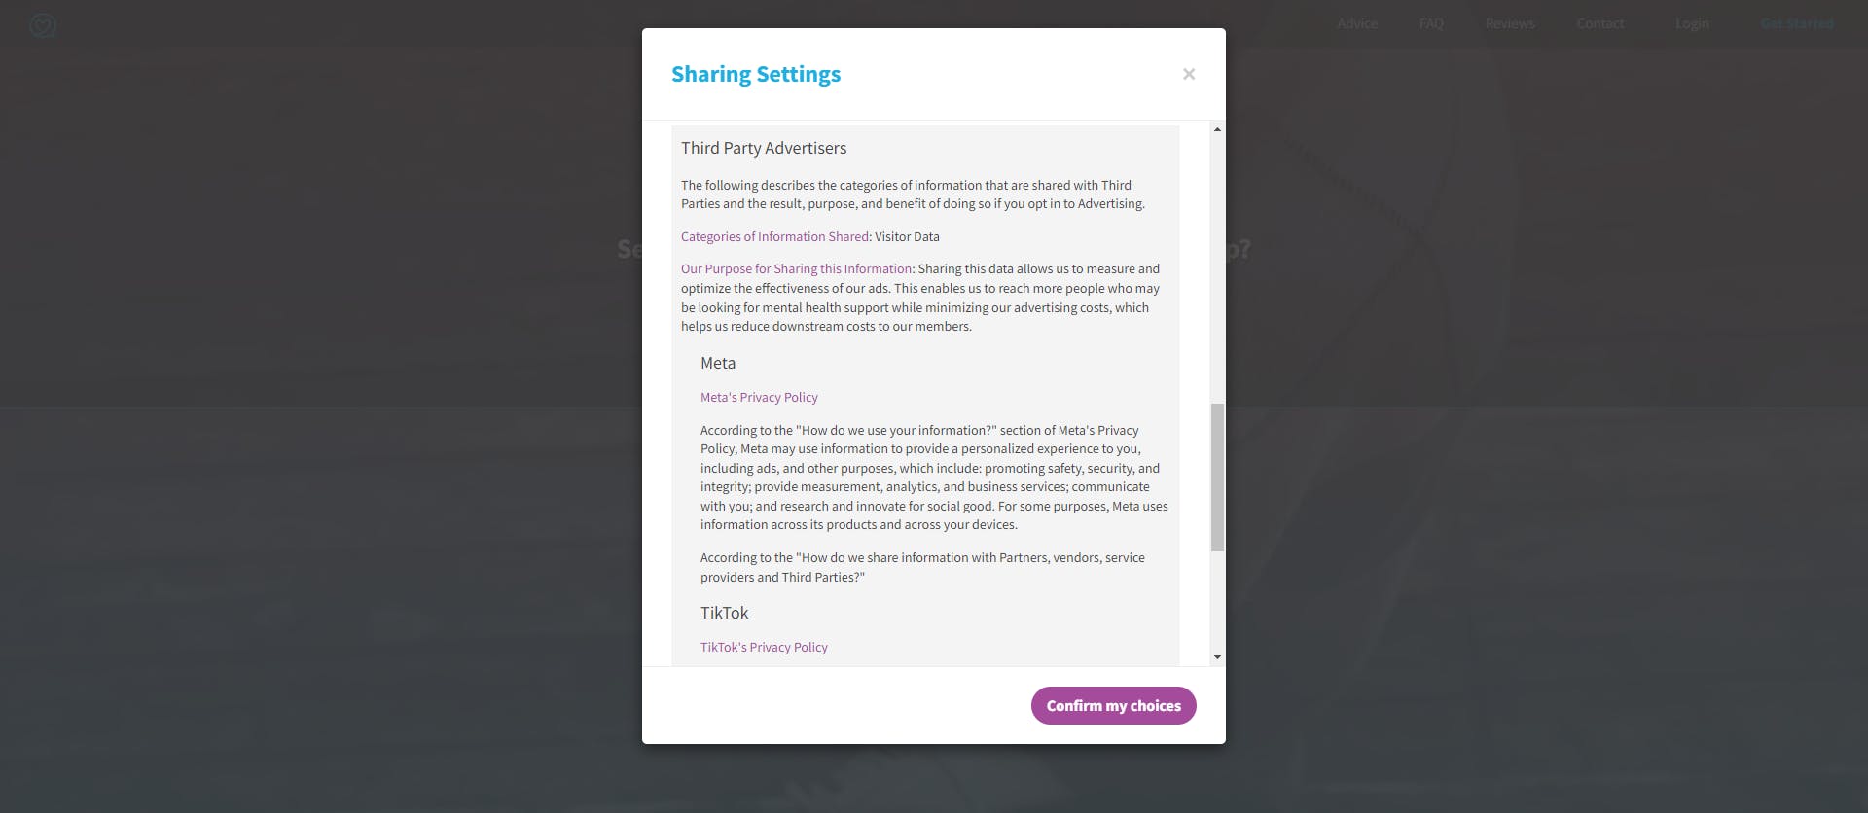Click the Third Party Advertisers section heading
Screen dimensions: 1868x813
[763, 148]
